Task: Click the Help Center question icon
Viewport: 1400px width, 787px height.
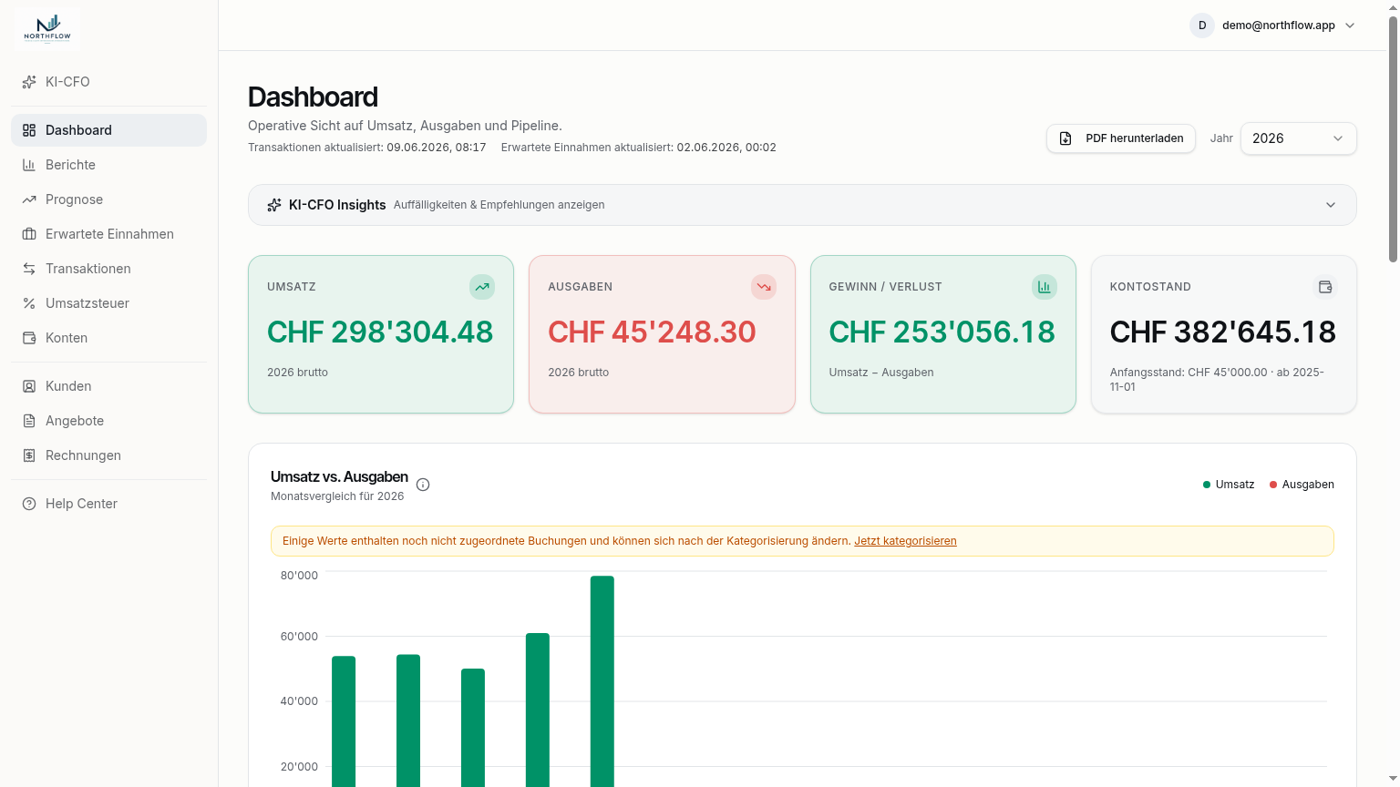Action: click(x=29, y=504)
